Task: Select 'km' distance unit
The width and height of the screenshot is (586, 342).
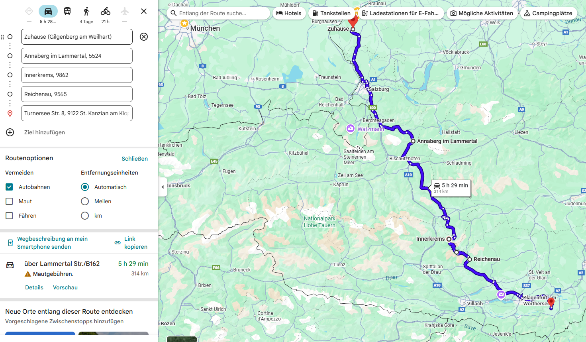Action: pyautogui.click(x=85, y=216)
